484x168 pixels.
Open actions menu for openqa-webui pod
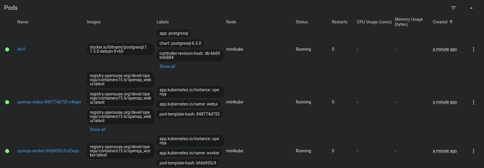tap(473, 102)
